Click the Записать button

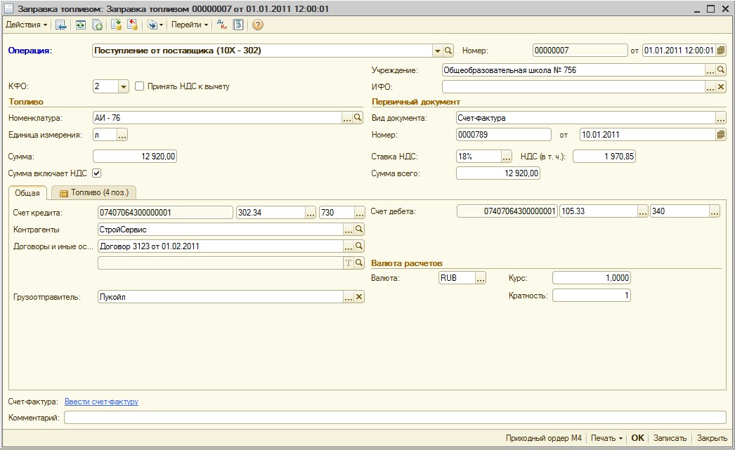[x=670, y=438]
